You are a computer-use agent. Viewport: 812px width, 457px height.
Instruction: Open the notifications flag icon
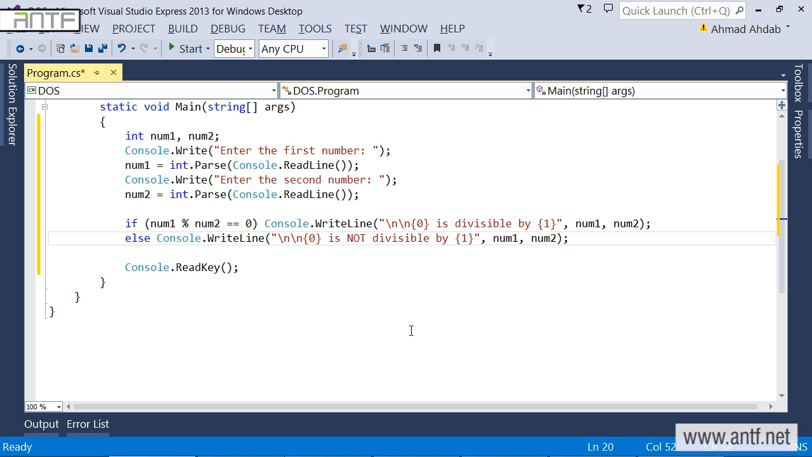(584, 9)
